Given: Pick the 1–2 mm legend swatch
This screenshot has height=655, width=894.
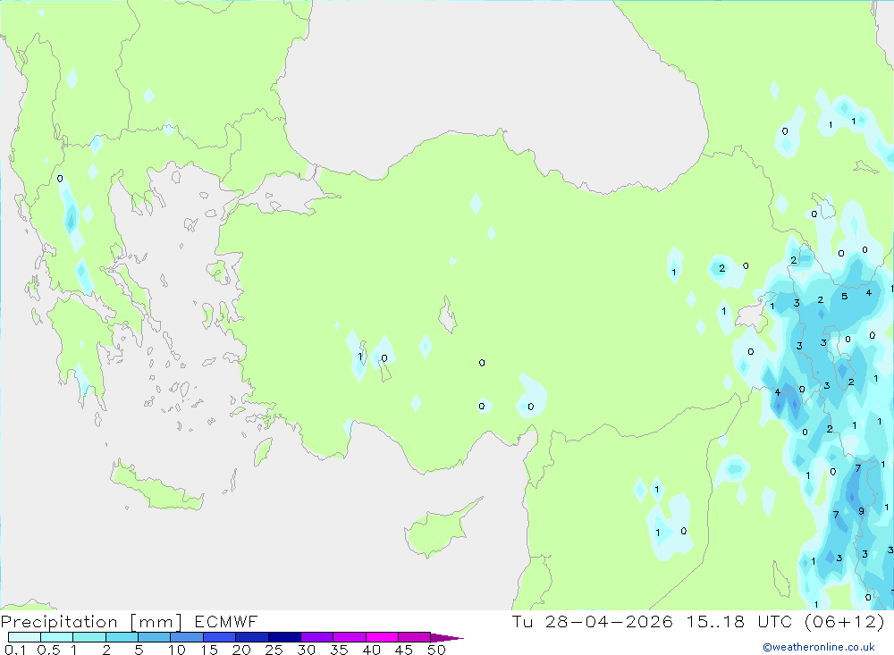Looking at the screenshot, I should coord(89,637).
